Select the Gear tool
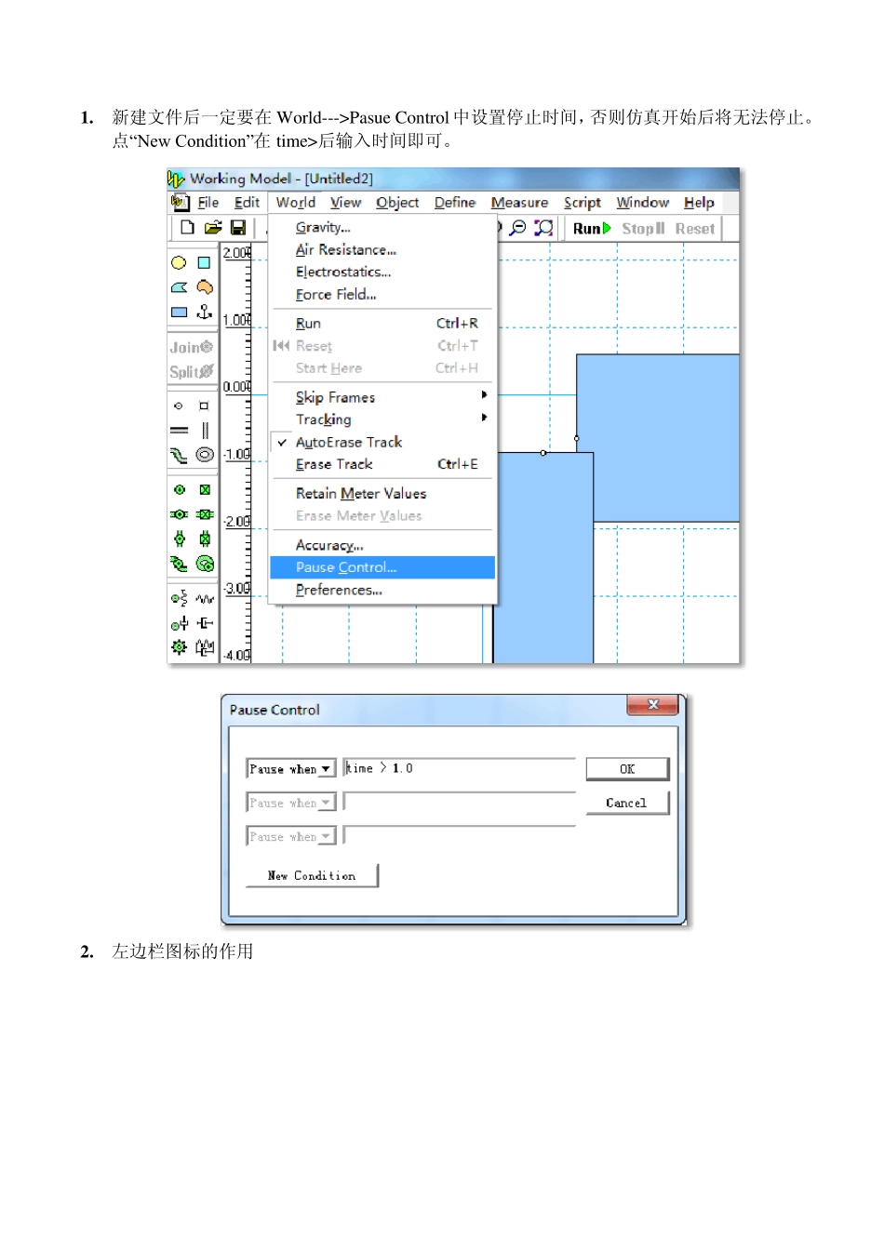This screenshot has width=884, height=1250. pyautogui.click(x=179, y=647)
